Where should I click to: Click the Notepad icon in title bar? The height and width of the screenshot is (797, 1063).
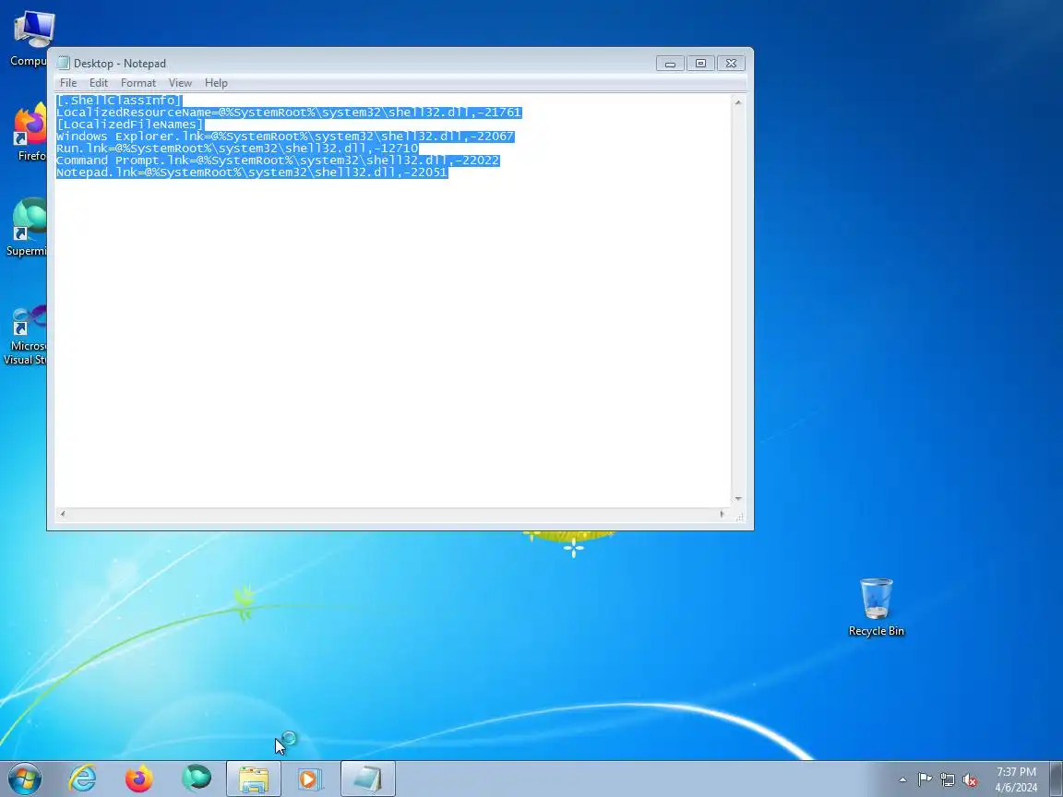pyautogui.click(x=63, y=63)
